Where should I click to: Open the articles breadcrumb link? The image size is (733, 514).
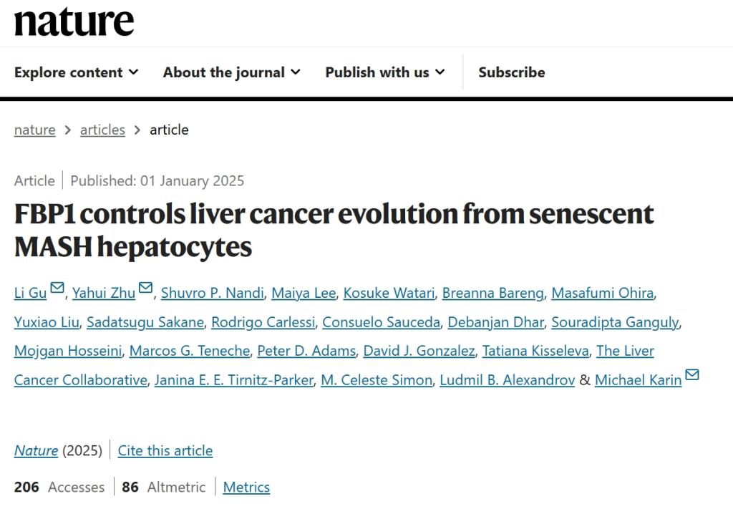[x=102, y=130]
